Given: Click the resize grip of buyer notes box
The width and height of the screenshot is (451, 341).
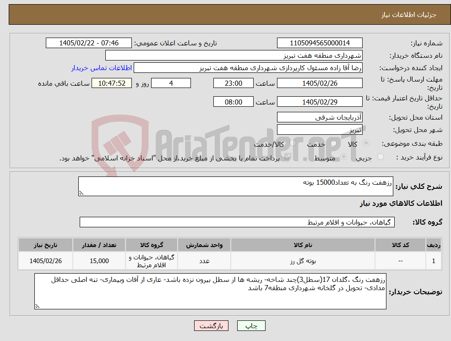Looking at the screenshot, I should coord(37,307).
